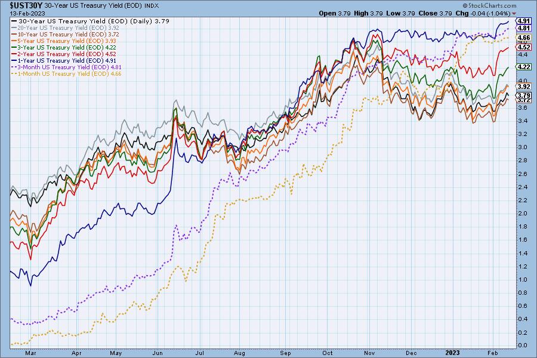This screenshot has height=358, width=537.
Task: Click the 4.4 tick on the yield axis
Action: tap(523, 54)
